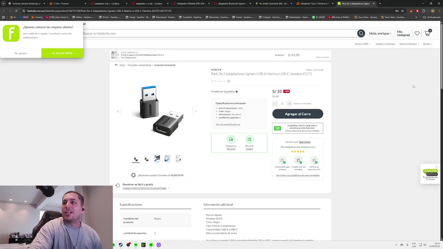Open the shopping cart icon
This screenshot has height=249, width=443.
tap(427, 33)
